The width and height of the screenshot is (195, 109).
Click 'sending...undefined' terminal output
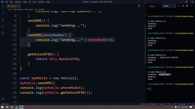[158, 74]
